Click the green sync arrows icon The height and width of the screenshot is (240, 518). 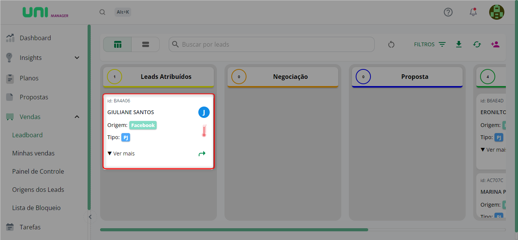click(x=477, y=44)
